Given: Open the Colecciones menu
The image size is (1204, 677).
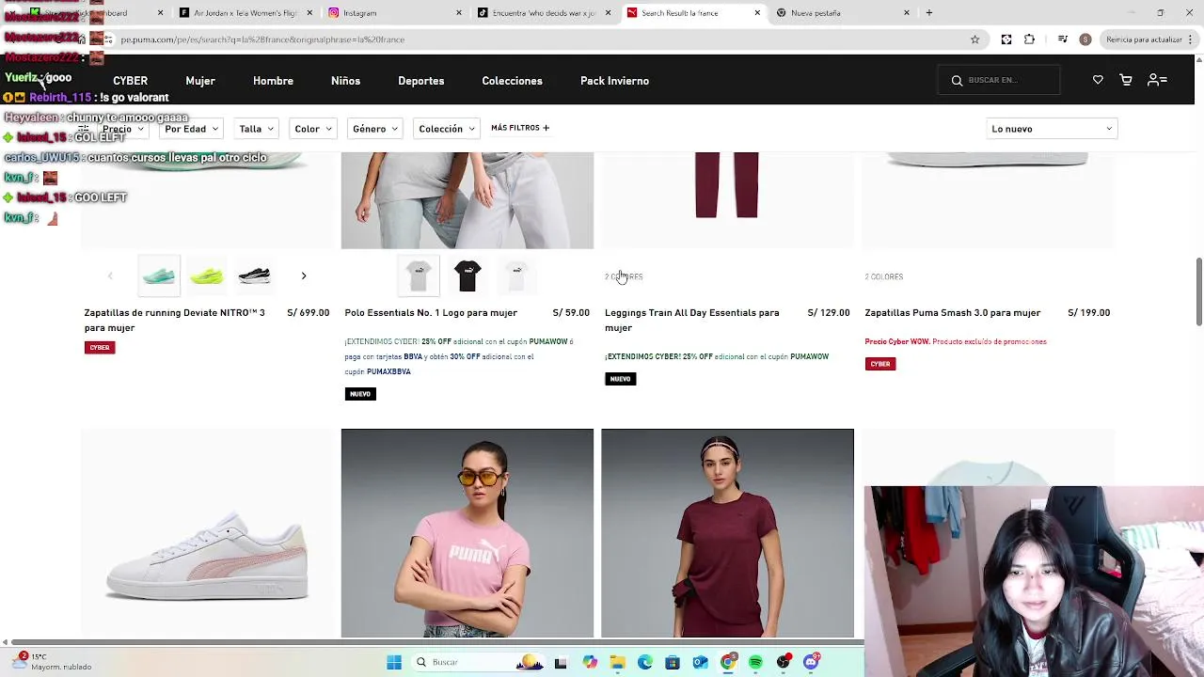Looking at the screenshot, I should [x=512, y=81].
